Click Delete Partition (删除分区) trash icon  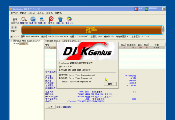[60, 20]
